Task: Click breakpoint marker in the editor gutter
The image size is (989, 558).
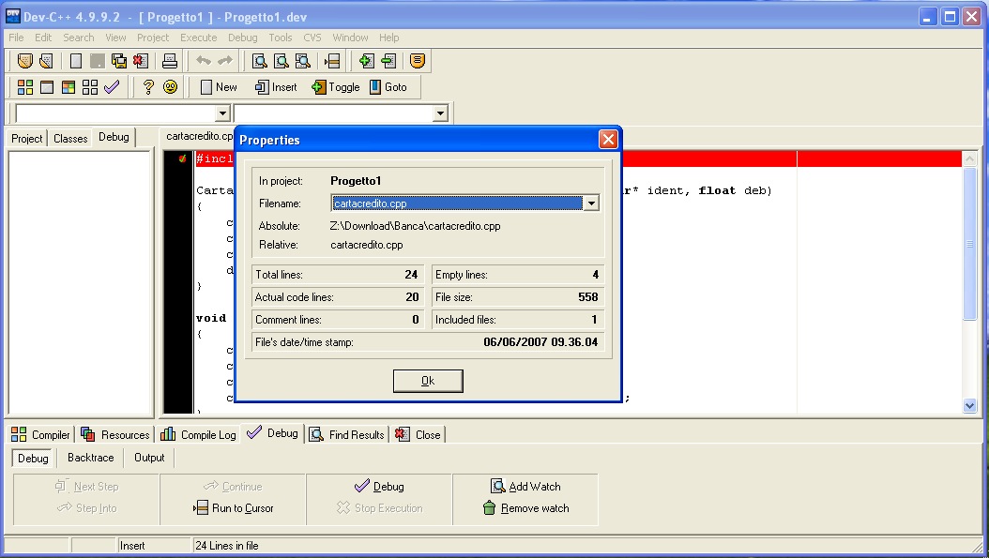Action: (182, 159)
